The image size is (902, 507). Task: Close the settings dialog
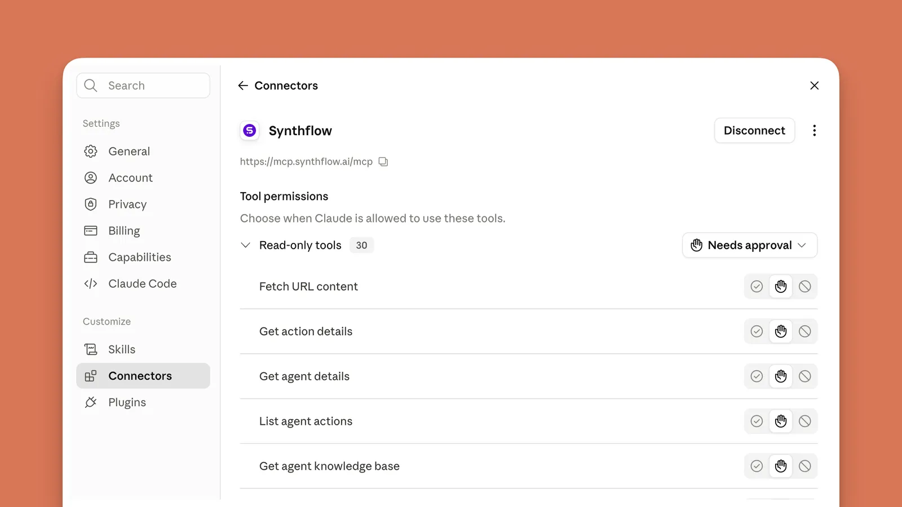pyautogui.click(x=814, y=86)
